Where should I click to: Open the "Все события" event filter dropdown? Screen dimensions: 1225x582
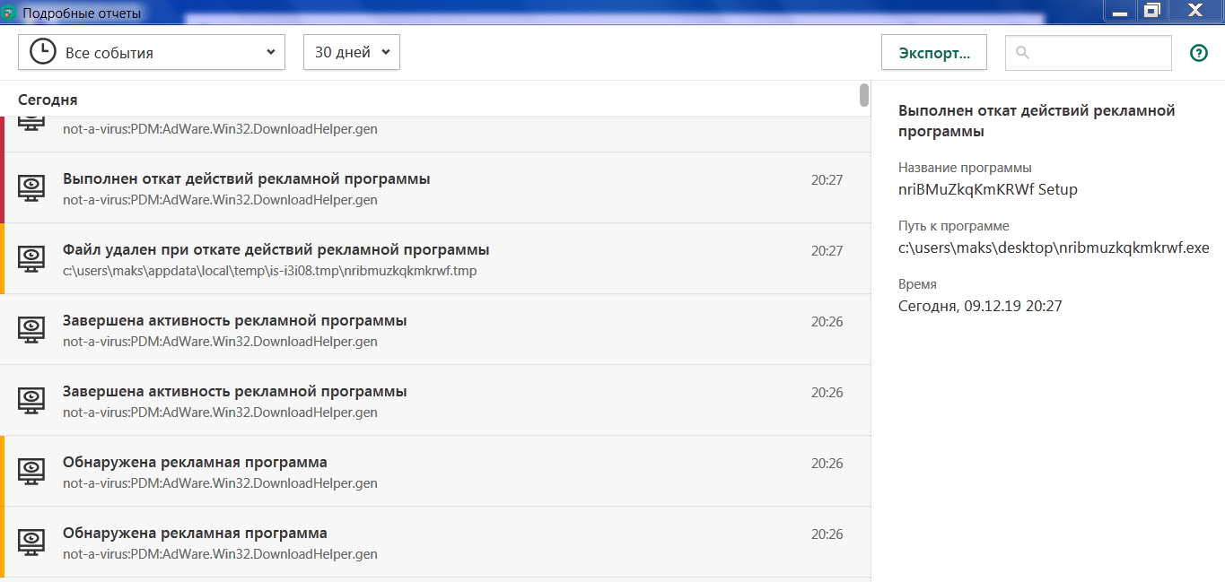point(152,53)
